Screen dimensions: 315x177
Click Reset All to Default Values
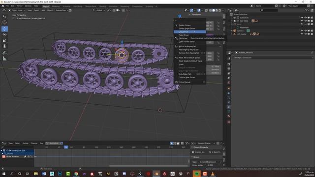click(x=189, y=58)
